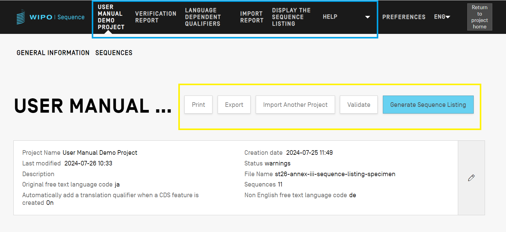Image resolution: width=506 pixels, height=232 pixels.
Task: Open Display the Sequence Listing page
Action: [x=291, y=17]
